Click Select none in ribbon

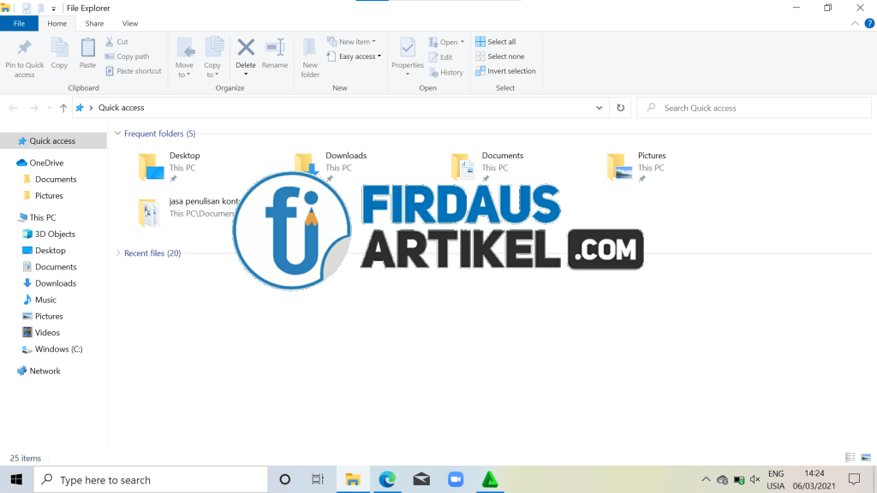[500, 56]
